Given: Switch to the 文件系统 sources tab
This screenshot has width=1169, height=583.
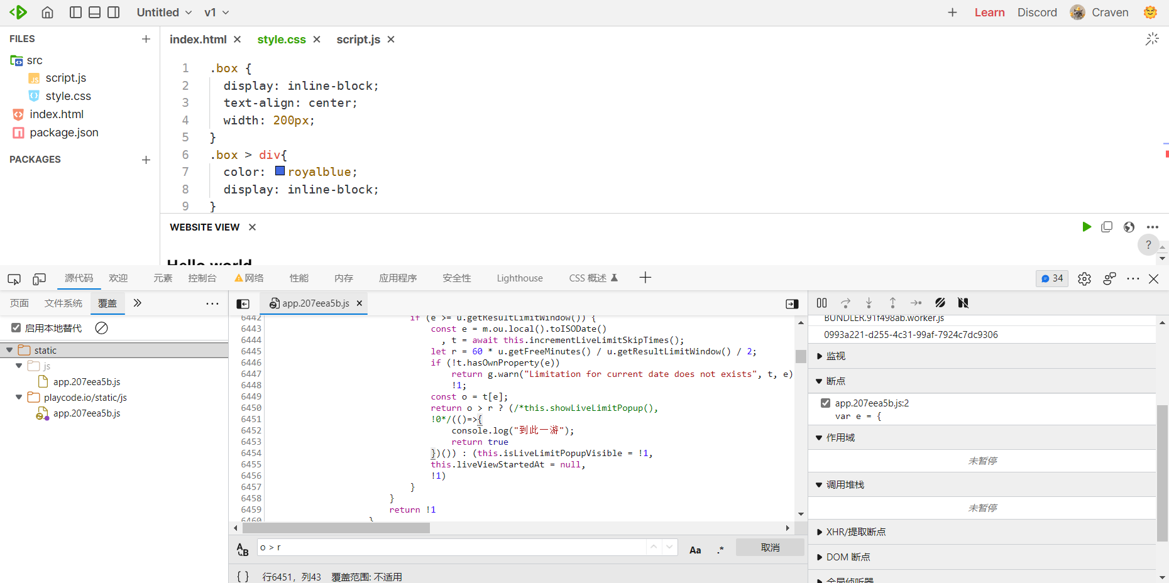Looking at the screenshot, I should coord(63,303).
